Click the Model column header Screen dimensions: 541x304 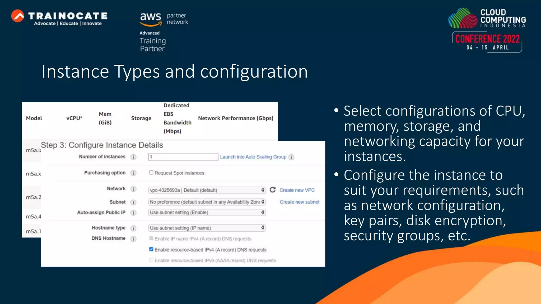tap(34, 118)
